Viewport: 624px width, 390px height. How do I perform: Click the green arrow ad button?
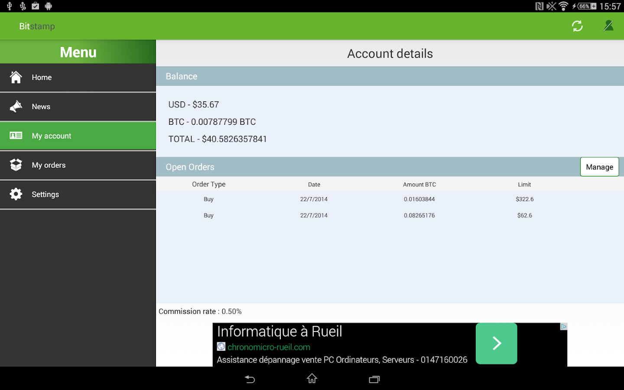pos(497,343)
